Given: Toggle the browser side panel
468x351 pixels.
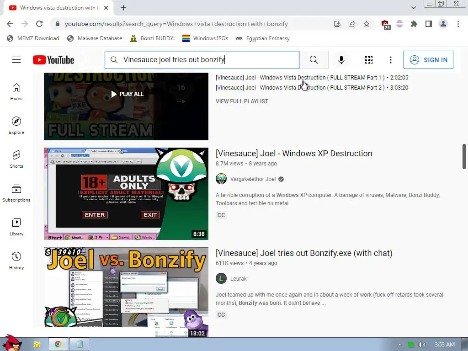Looking at the screenshot, I should [x=429, y=24].
